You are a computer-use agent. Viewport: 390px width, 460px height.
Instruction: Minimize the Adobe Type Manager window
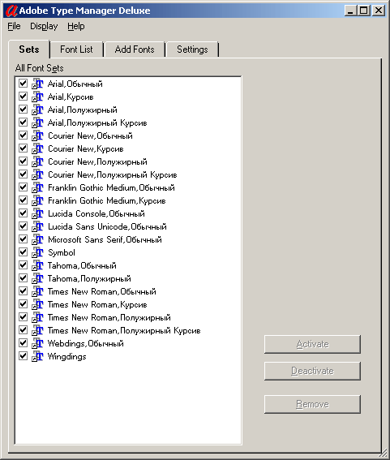point(350,11)
